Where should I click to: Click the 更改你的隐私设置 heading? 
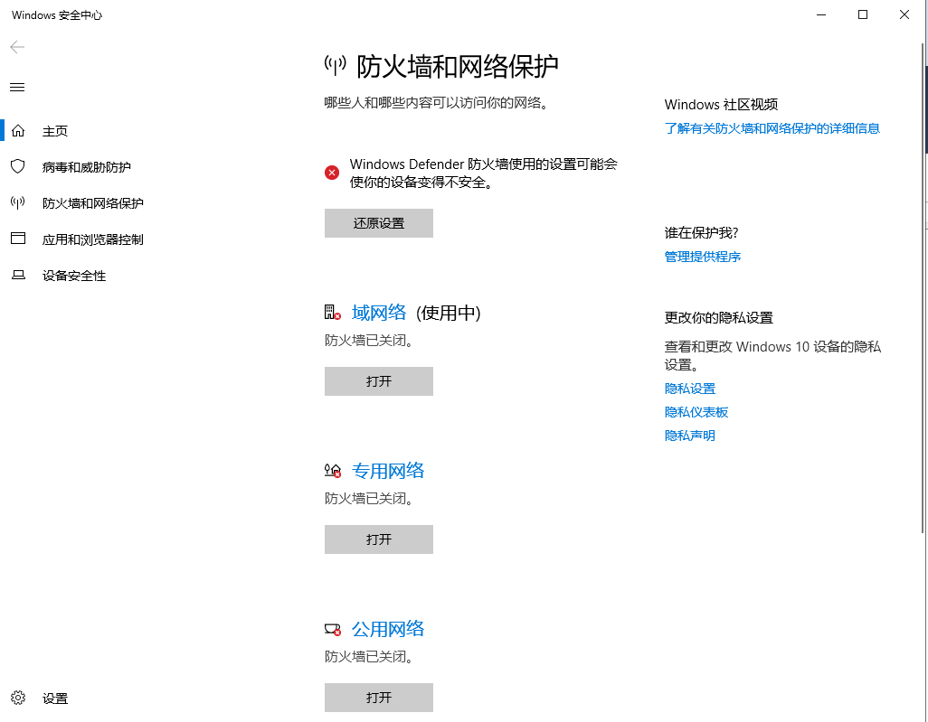(719, 317)
